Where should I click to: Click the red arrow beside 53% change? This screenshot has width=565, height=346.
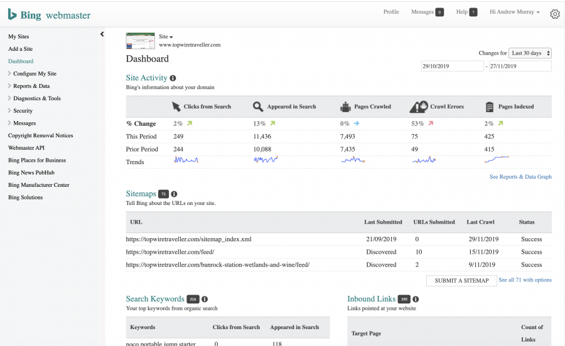point(431,123)
